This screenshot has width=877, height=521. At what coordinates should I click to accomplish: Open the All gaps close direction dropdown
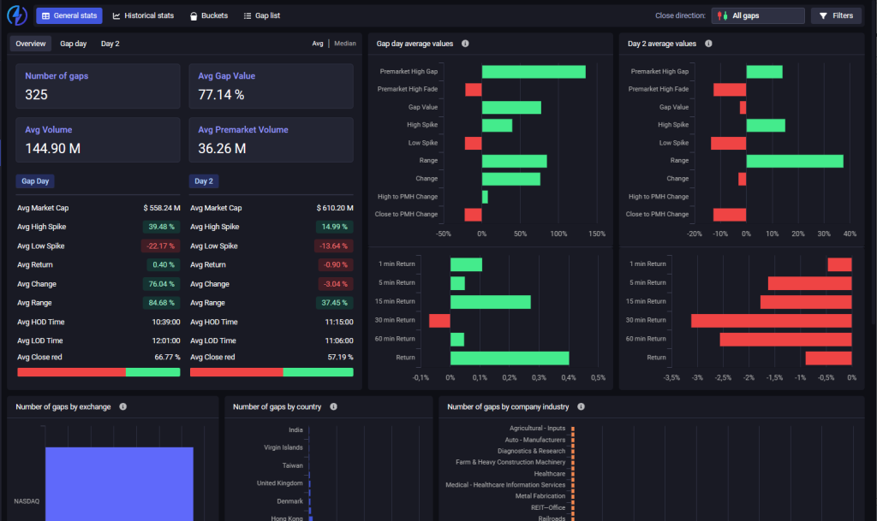pos(758,15)
